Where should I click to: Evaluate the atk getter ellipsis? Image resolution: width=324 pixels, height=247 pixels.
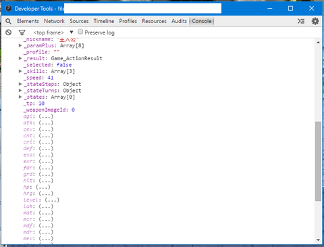coord(46,123)
